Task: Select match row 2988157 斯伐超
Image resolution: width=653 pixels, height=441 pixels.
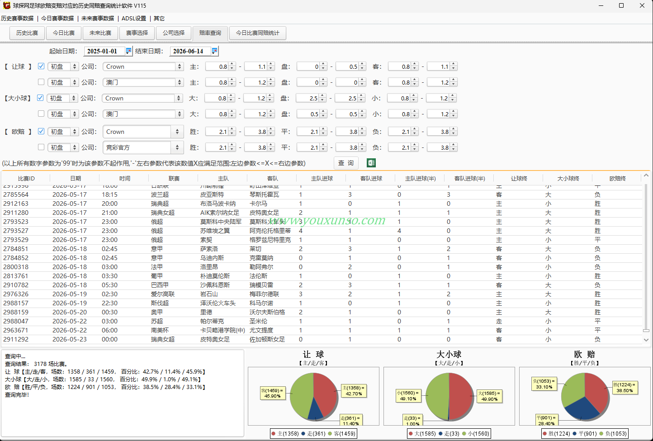Action: click(x=322, y=303)
